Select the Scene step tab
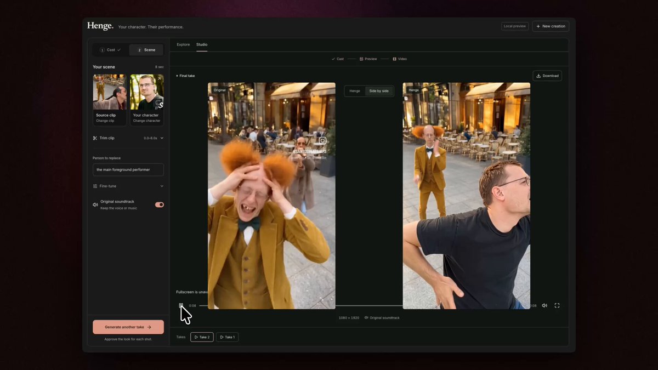The height and width of the screenshot is (370, 658). (x=146, y=50)
